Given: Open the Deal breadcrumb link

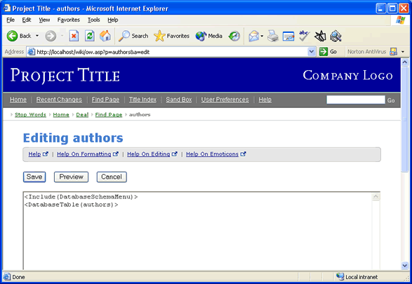Looking at the screenshot, I should pyautogui.click(x=82, y=115).
